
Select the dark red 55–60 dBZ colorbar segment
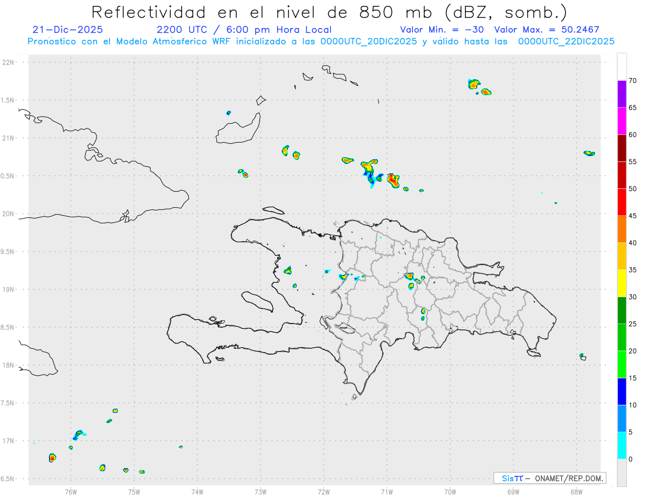tap(622, 148)
